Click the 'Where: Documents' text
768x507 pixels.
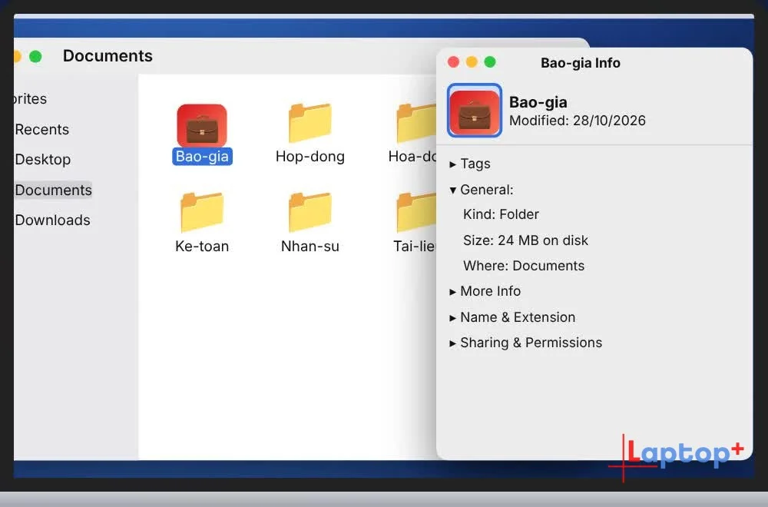524,266
